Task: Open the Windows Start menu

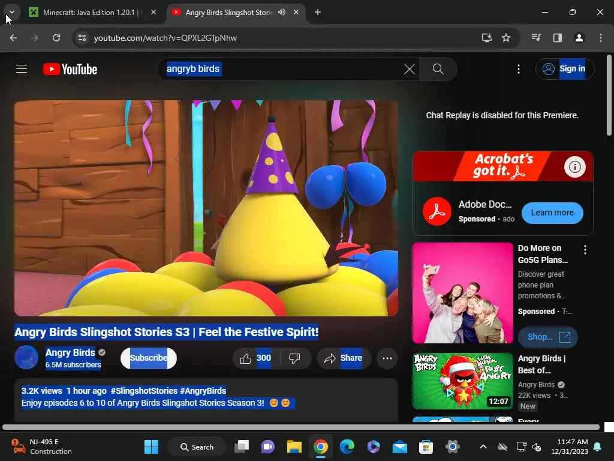Action: [x=151, y=447]
